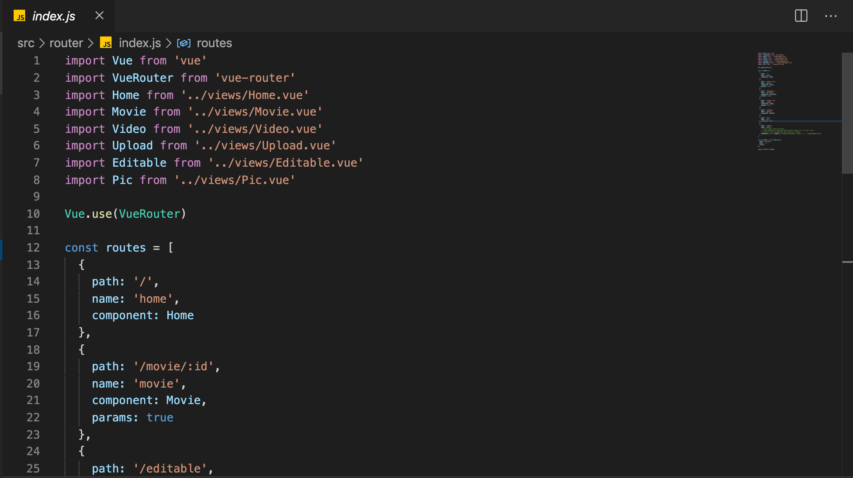Click the VueRouter import identifier on line 2

pos(143,78)
